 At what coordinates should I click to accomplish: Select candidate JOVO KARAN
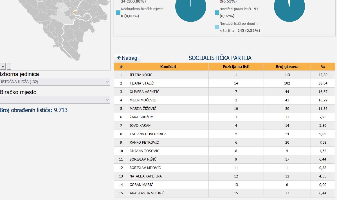click(140, 126)
